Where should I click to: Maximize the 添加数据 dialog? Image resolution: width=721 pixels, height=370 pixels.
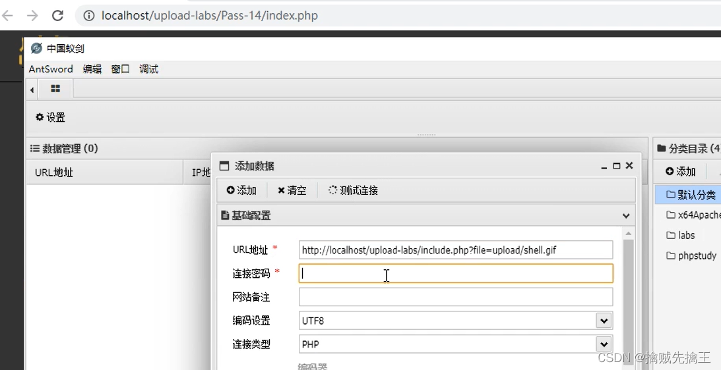click(x=617, y=166)
